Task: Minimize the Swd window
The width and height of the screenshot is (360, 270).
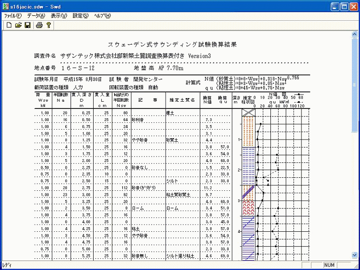Action: coord(334,7)
